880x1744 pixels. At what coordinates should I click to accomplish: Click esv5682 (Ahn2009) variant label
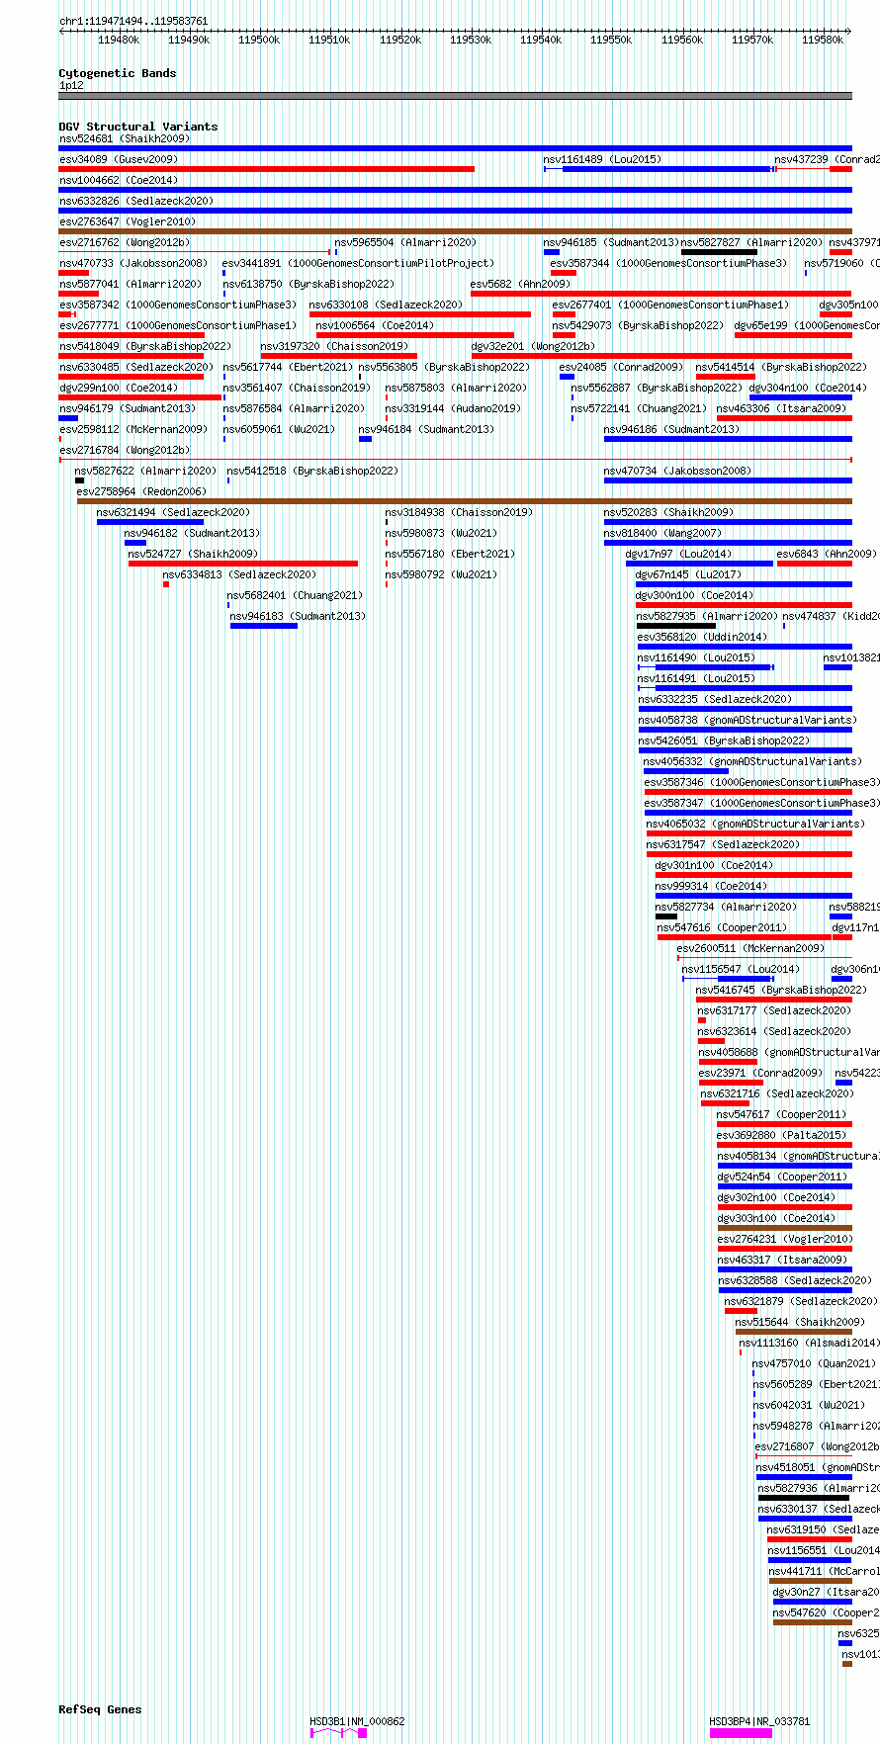pos(520,284)
